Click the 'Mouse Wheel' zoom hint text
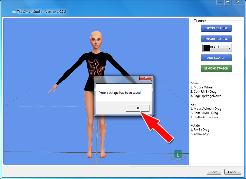246x179 pixels. (x=203, y=87)
